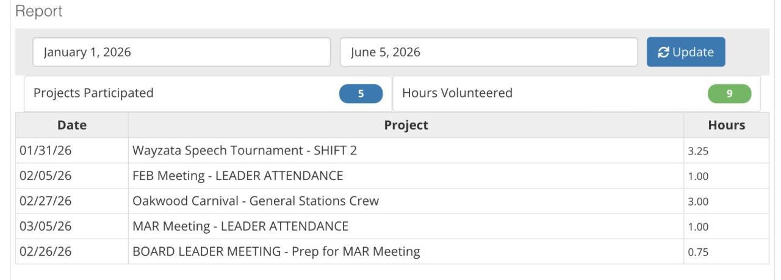Select MAR Meeting - LEADER ATTENDANCE row

[240, 226]
